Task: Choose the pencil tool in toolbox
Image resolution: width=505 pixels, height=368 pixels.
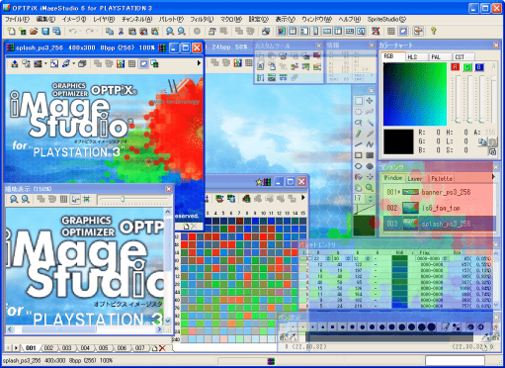Action: (x=359, y=134)
